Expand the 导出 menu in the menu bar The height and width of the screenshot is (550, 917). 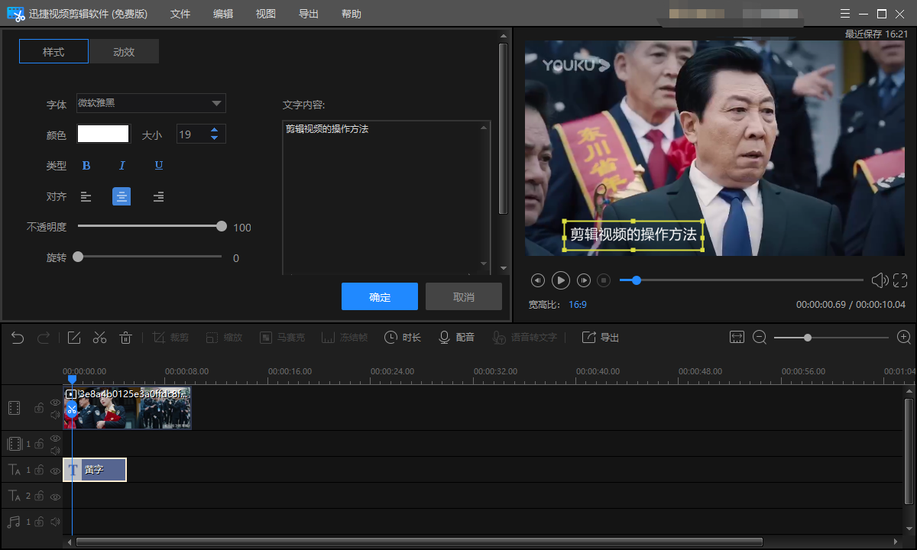click(x=308, y=13)
